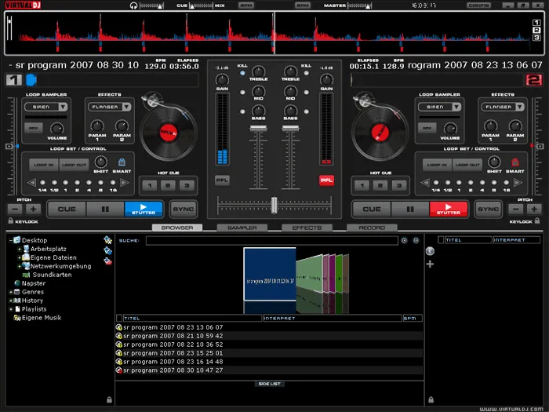Toggle right channel treble Kill button
Viewport: 549px width, 412px height.
307,73
